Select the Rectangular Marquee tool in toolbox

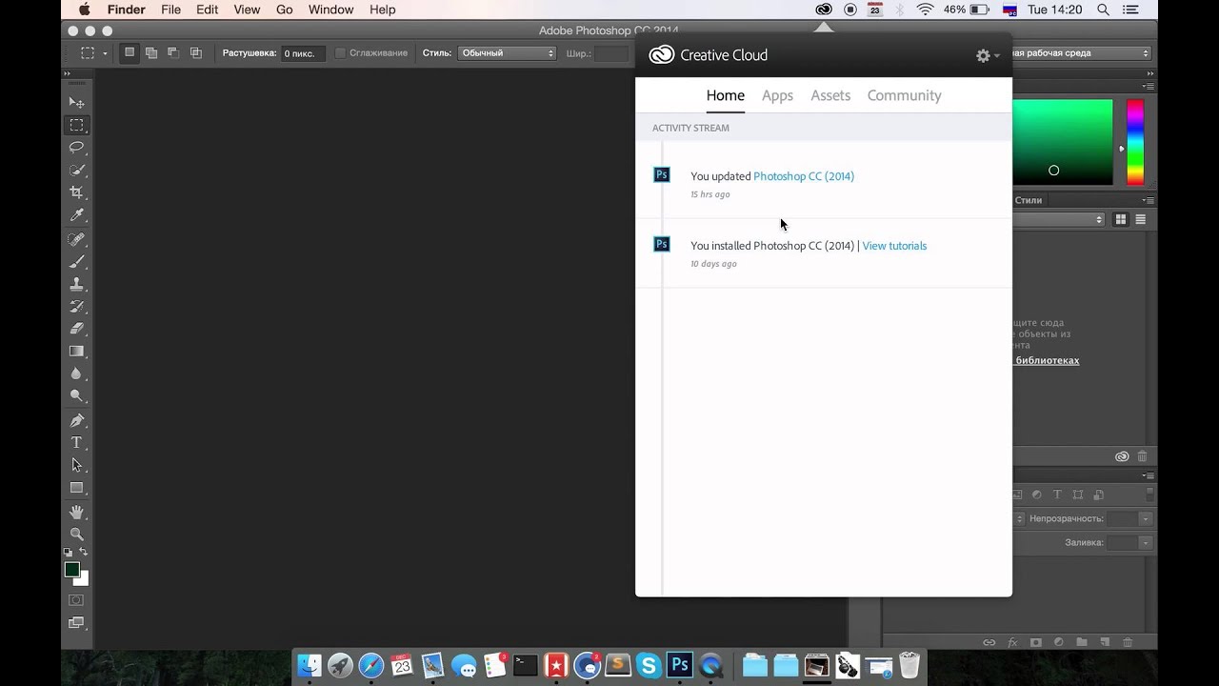[77, 125]
